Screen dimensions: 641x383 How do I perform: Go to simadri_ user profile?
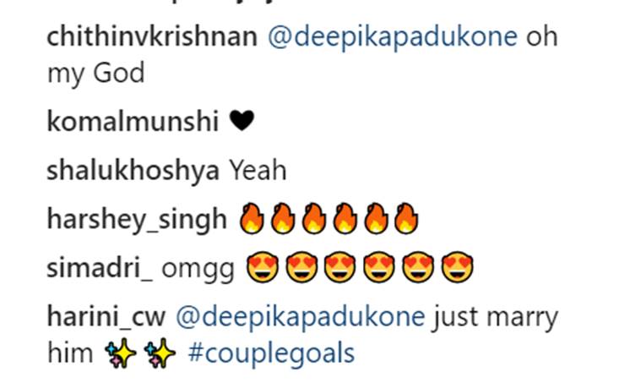pos(100,268)
